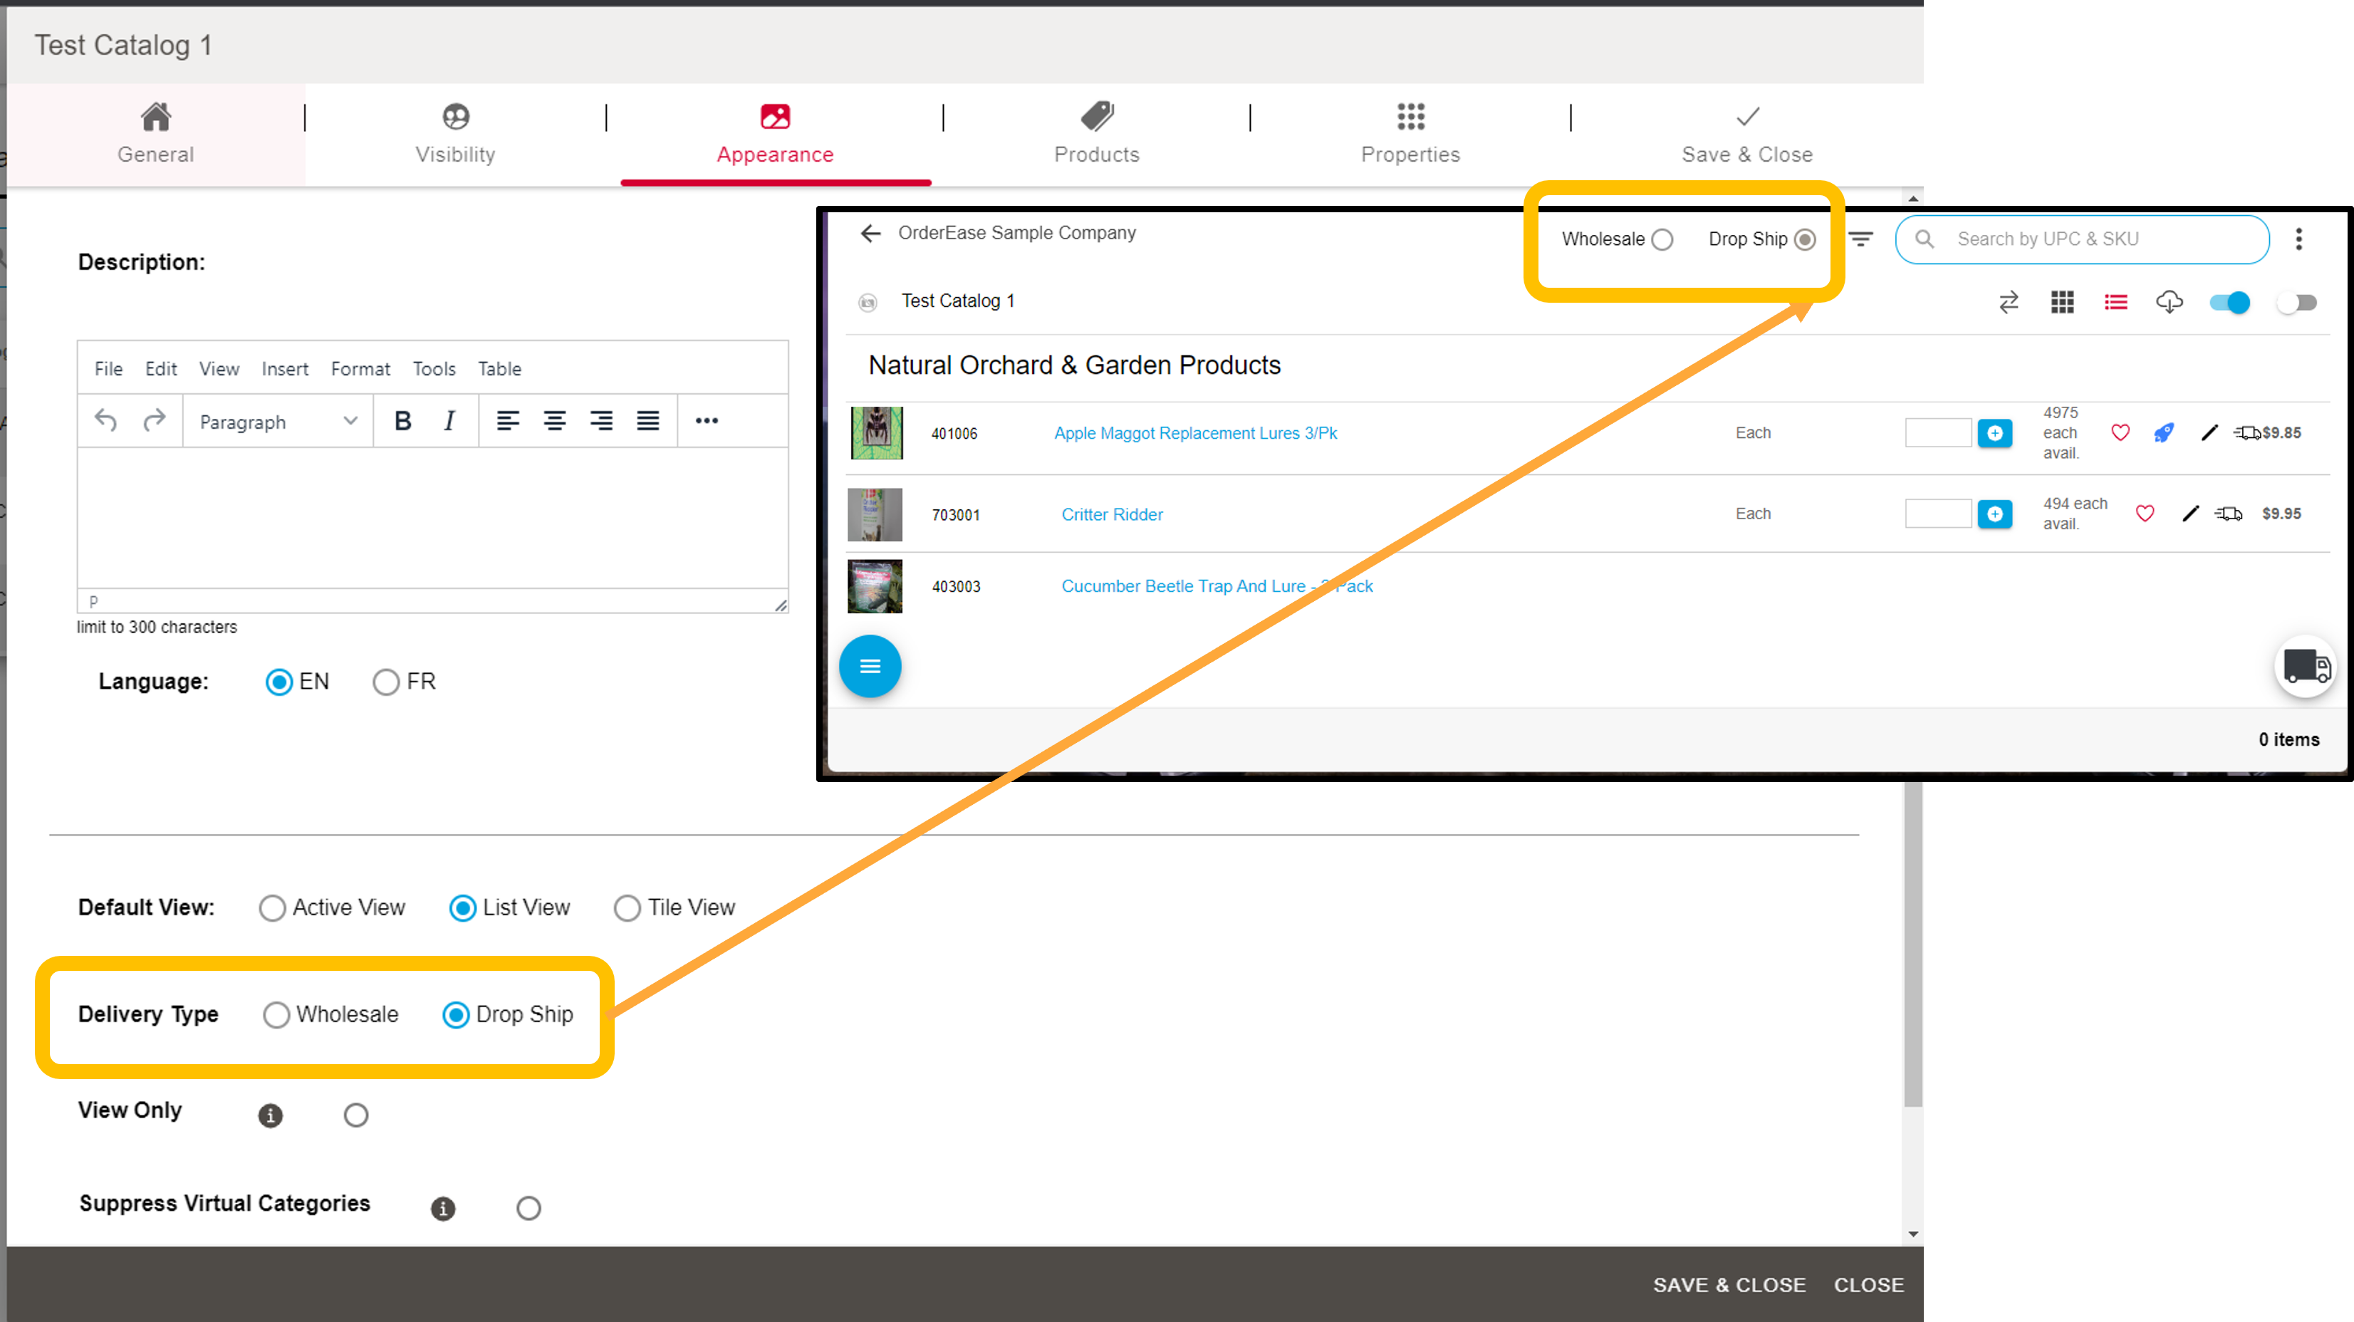Image resolution: width=2354 pixels, height=1322 pixels.
Task: Click the delivery truck icon at bottom right
Action: (x=2306, y=667)
